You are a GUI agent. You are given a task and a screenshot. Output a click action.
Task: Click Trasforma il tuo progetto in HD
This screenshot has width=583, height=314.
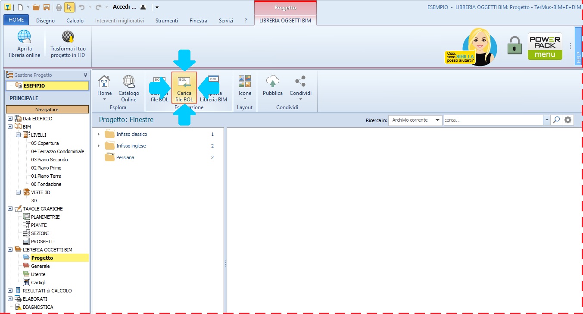(68, 44)
